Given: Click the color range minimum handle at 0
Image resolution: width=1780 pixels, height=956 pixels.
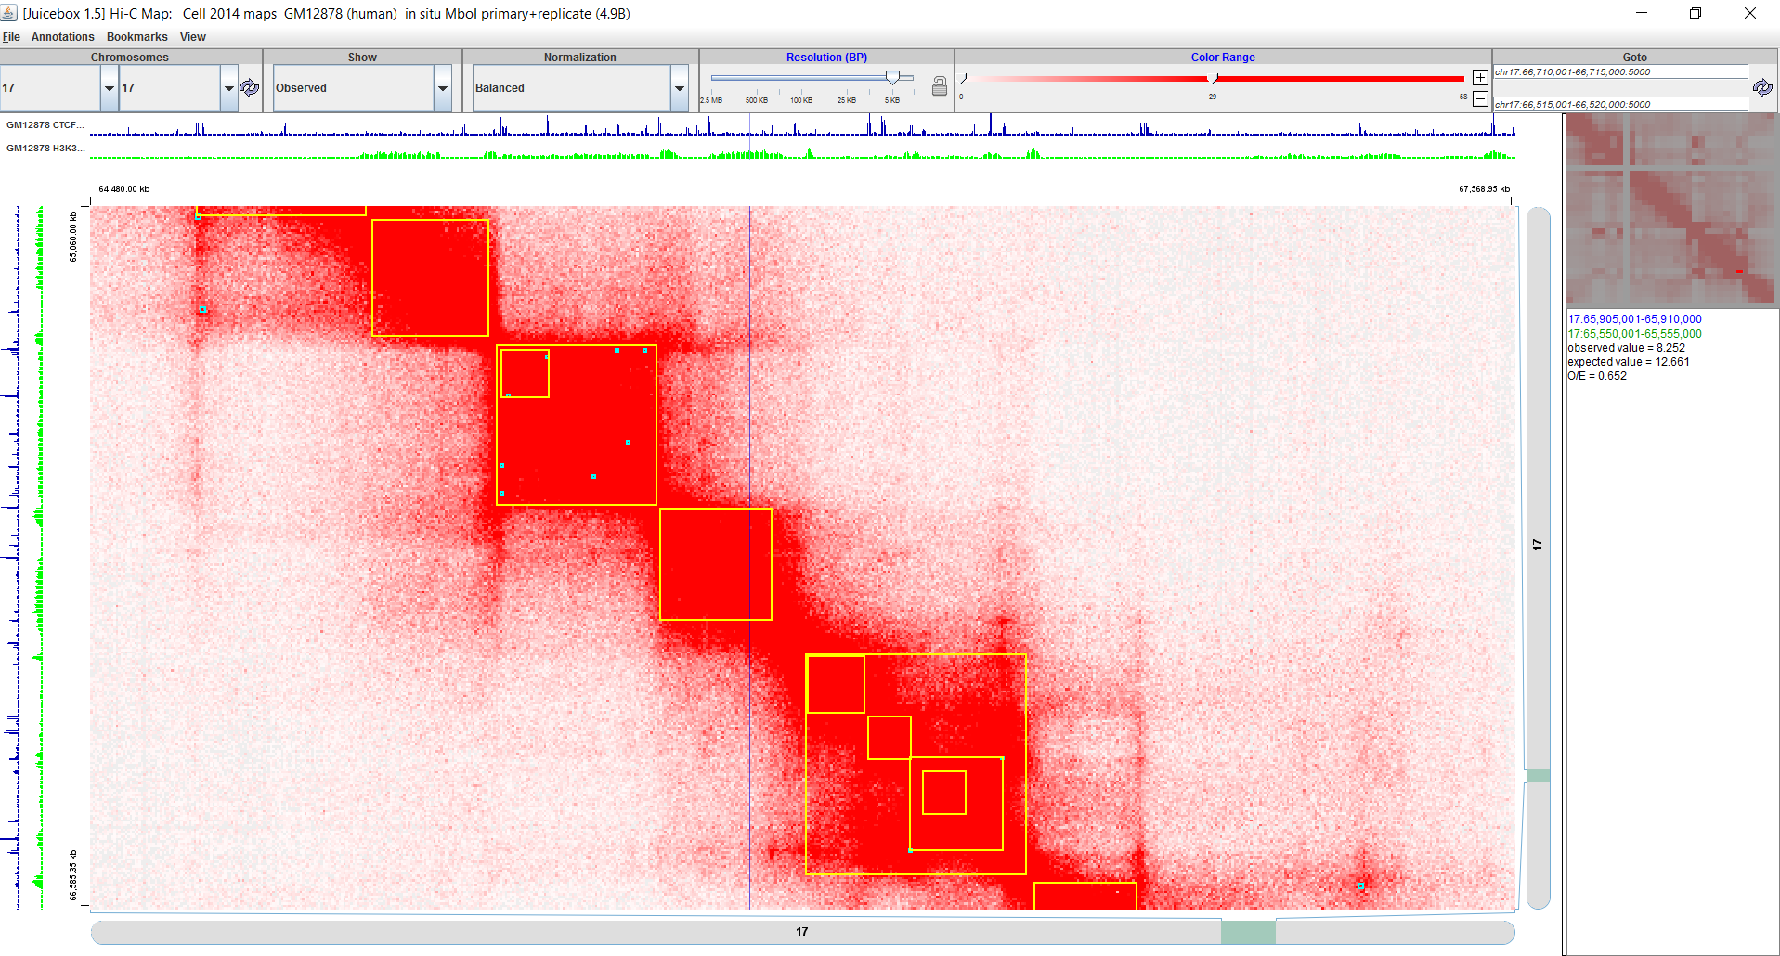Looking at the screenshot, I should point(963,79).
